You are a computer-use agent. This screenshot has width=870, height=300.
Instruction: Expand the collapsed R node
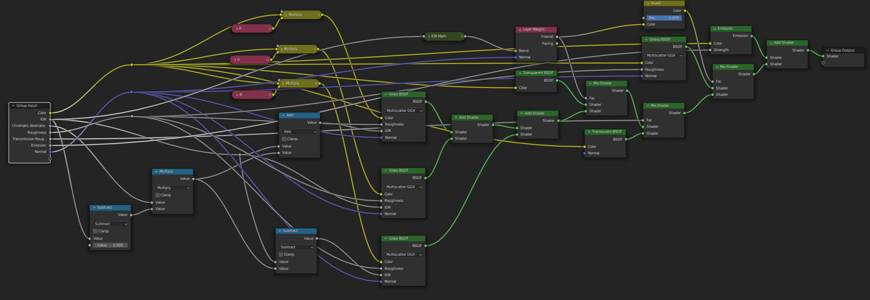click(237, 28)
